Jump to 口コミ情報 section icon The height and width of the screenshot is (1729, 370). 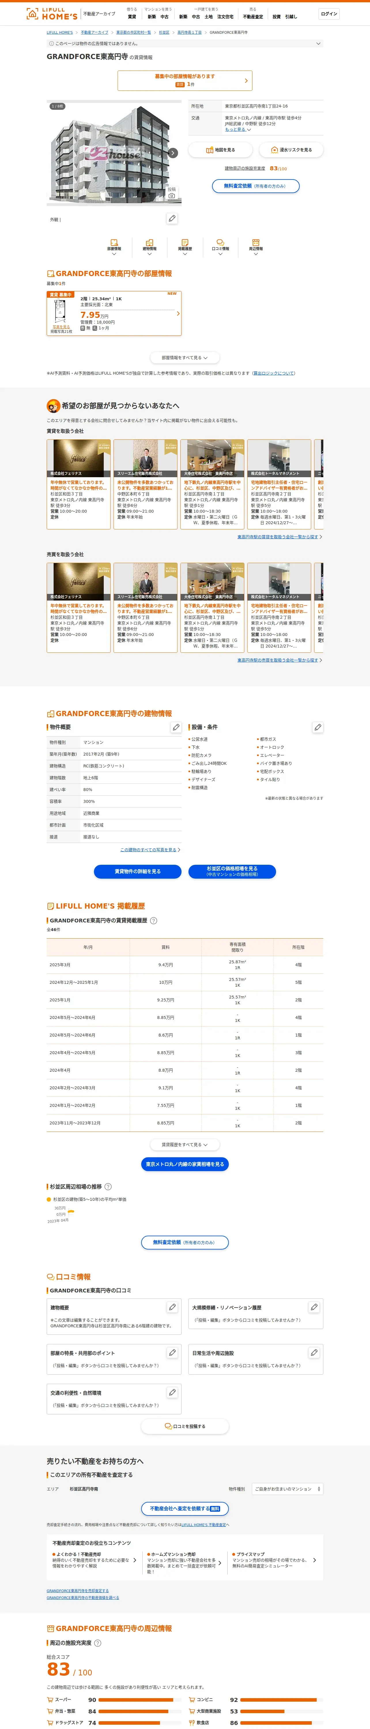[x=220, y=246]
